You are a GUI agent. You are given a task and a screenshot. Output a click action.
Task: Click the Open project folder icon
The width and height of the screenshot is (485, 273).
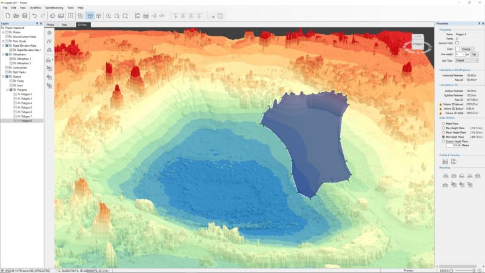tap(15, 15)
